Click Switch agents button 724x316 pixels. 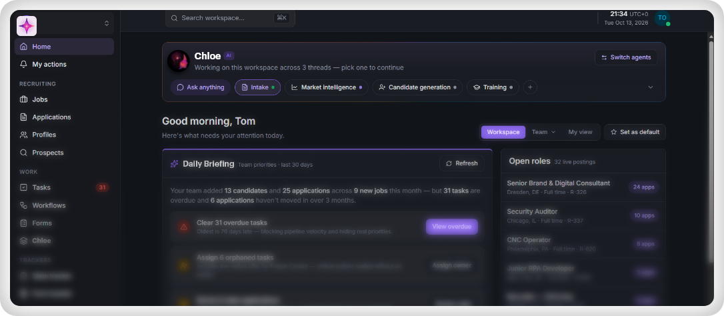point(626,57)
